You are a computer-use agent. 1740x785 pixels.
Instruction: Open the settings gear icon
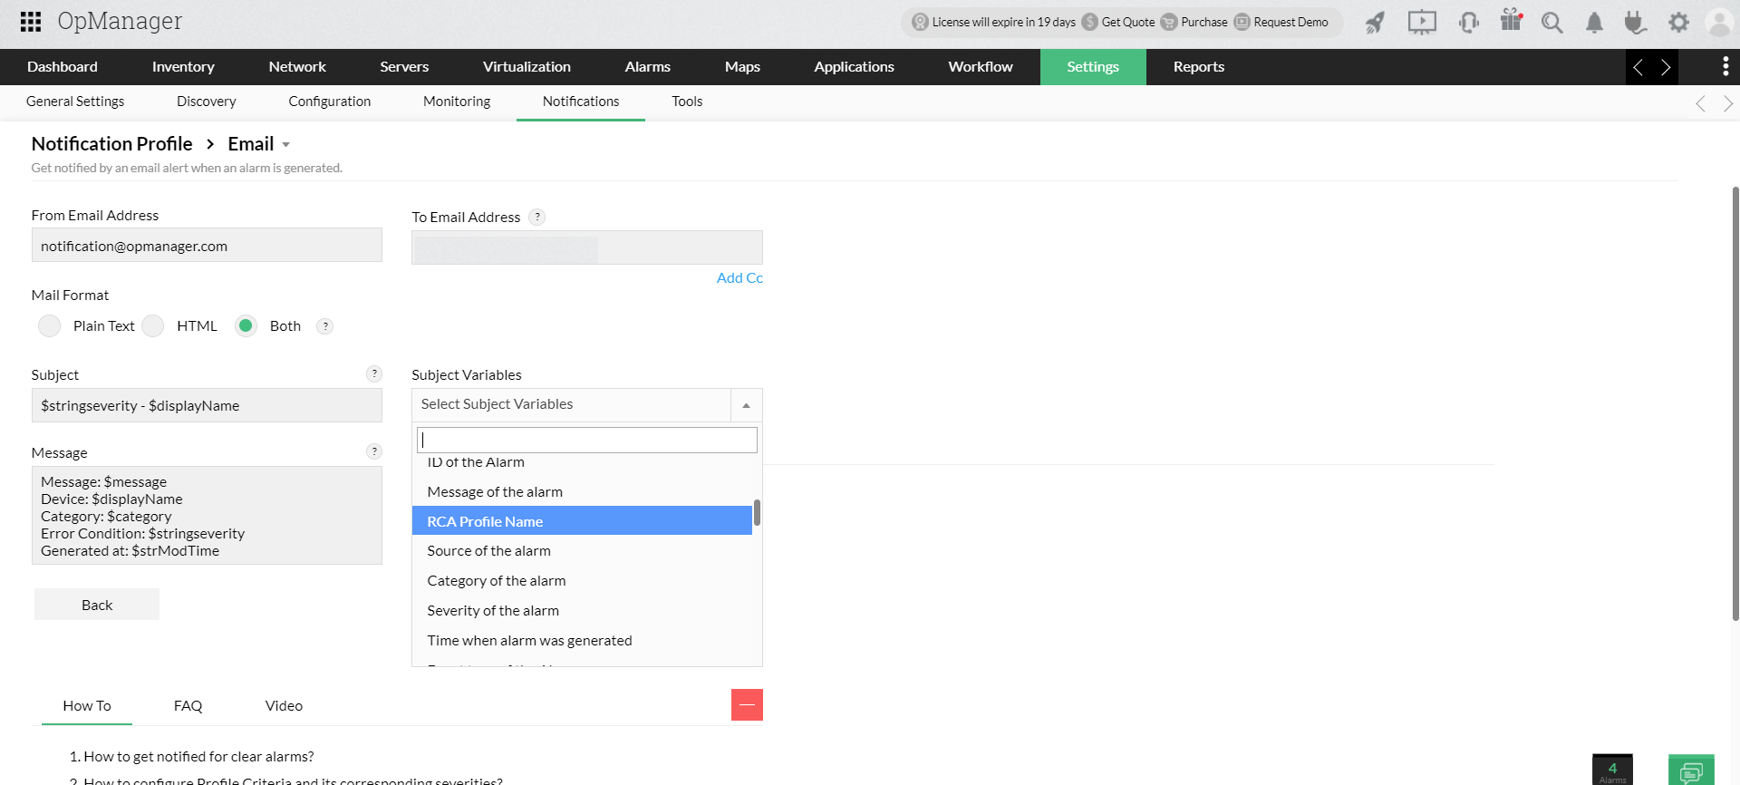1678,23
